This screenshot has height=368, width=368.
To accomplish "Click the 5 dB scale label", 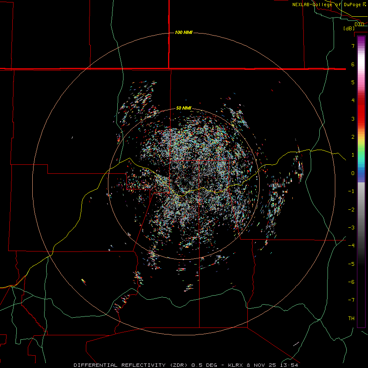I will tap(353, 82).
